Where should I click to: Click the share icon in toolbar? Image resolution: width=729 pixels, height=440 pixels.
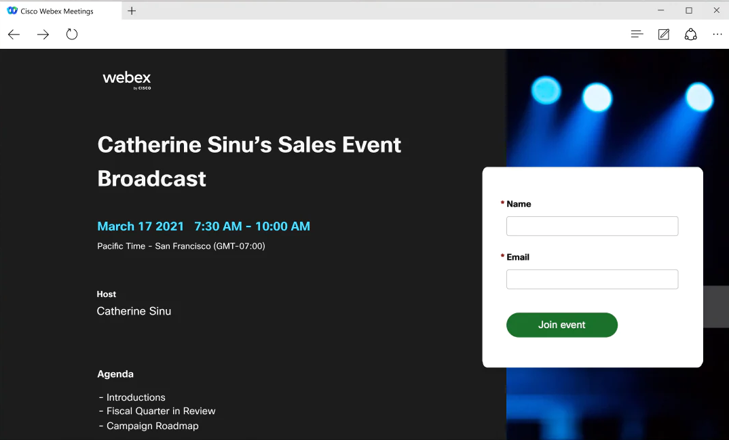point(690,35)
